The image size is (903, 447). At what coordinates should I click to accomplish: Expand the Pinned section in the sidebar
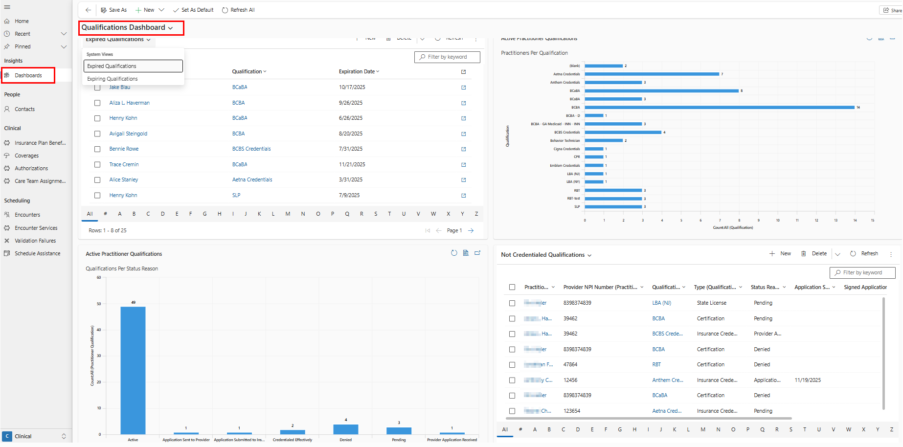click(x=64, y=47)
